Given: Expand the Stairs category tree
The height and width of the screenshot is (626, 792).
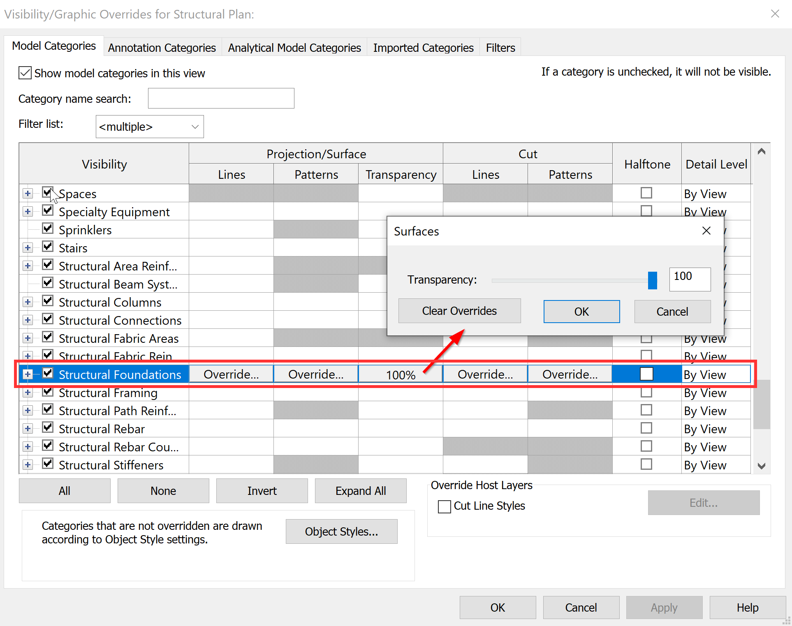Looking at the screenshot, I should coord(28,247).
